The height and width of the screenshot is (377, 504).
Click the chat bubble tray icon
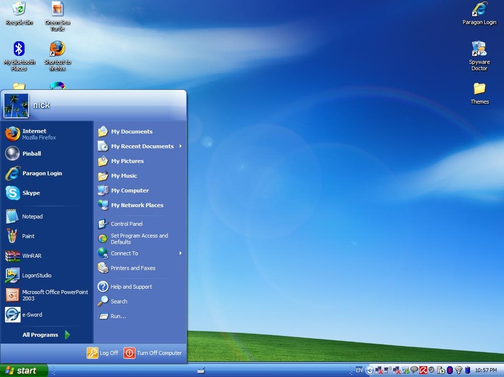[x=414, y=369]
